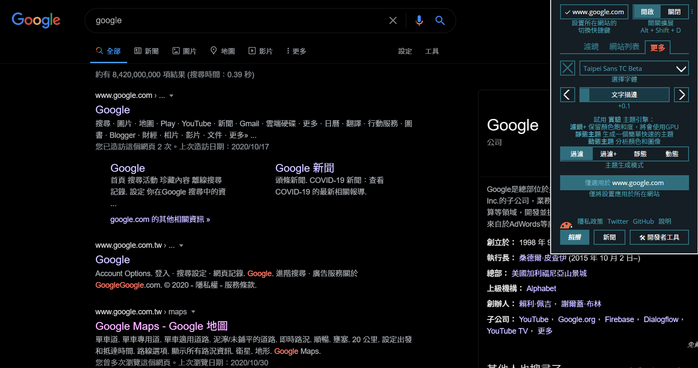Screen dimensions: 698x368
Task: Open 賴利·佩吉 founder link
Action: point(535,304)
